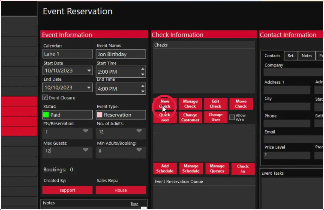
Task: Click the support Created By button
Action: coord(67,190)
